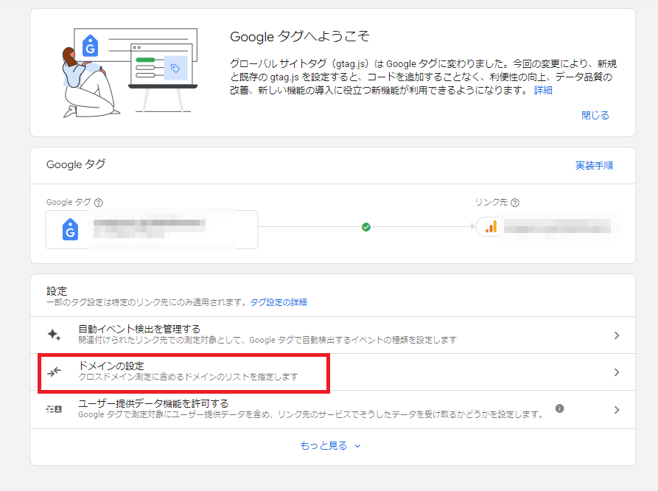Select ドメインの設定 menu entry
The height and width of the screenshot is (491, 658).
[111, 366]
